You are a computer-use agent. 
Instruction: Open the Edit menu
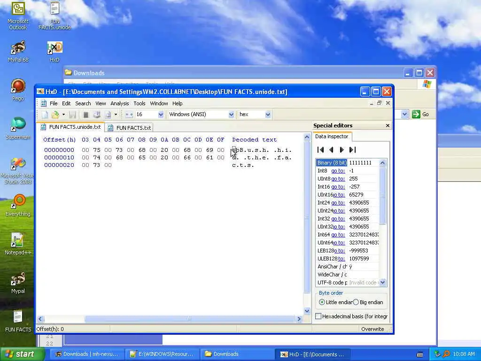coord(66,103)
